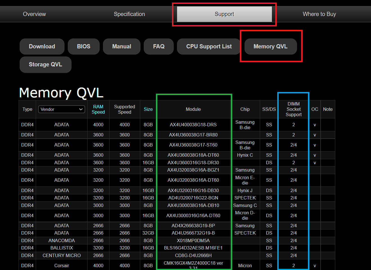Click the Download button
Viewport: 371px width, 270px height.
(42, 46)
